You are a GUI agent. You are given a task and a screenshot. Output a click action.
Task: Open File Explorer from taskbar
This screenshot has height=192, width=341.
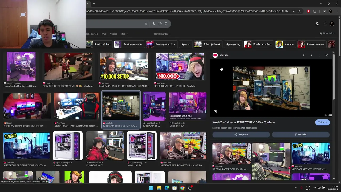click(159, 188)
